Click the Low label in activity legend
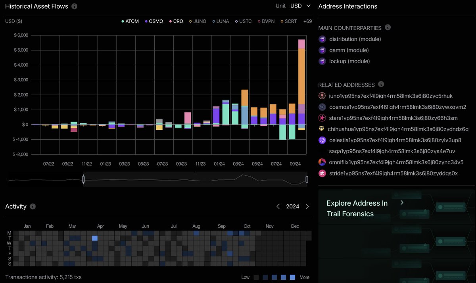Screen dimensions: 476x283 click(x=246, y=277)
